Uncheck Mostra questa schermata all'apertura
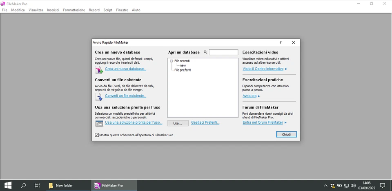Screen dimensions: 392x191 pos(97,135)
